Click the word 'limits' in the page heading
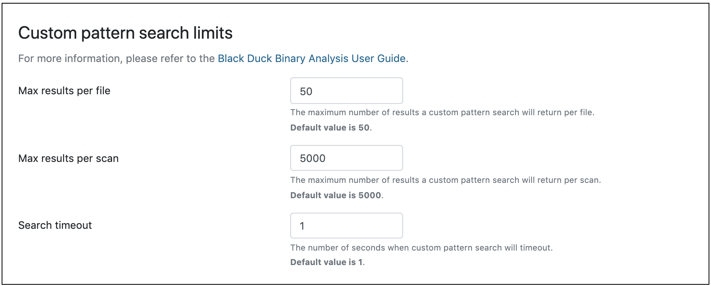711x286 pixels. tap(212, 33)
